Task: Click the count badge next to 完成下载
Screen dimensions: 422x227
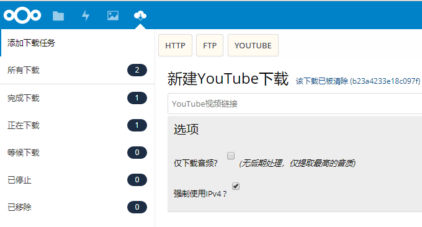Action: pyautogui.click(x=137, y=98)
